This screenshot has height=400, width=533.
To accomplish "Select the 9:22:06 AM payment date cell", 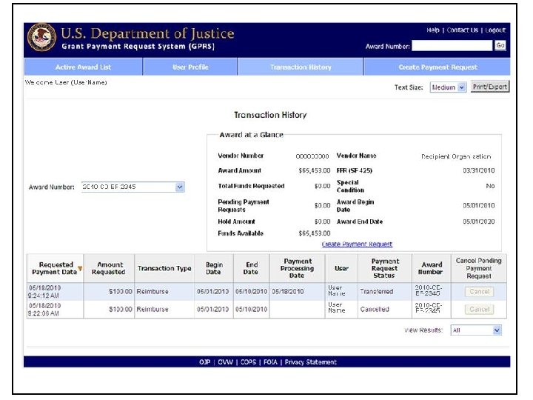I will (x=55, y=310).
